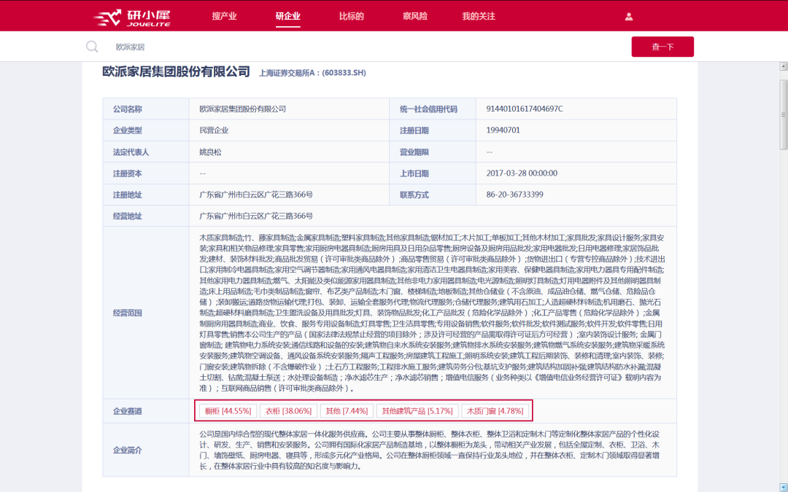788x492 pixels.
Task: Open the 察风险 page
Action: [415, 16]
